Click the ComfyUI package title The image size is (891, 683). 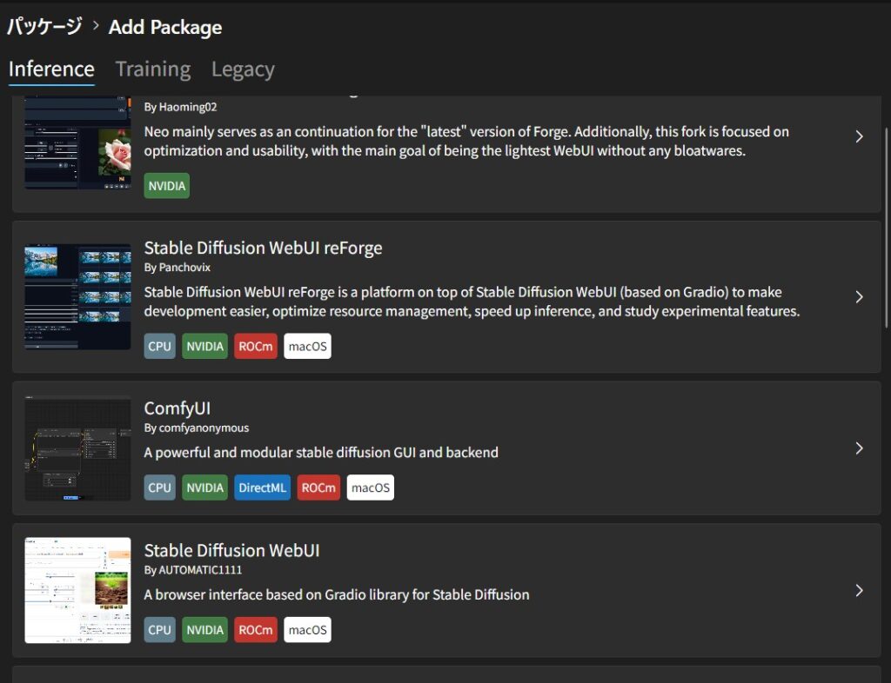coord(178,408)
